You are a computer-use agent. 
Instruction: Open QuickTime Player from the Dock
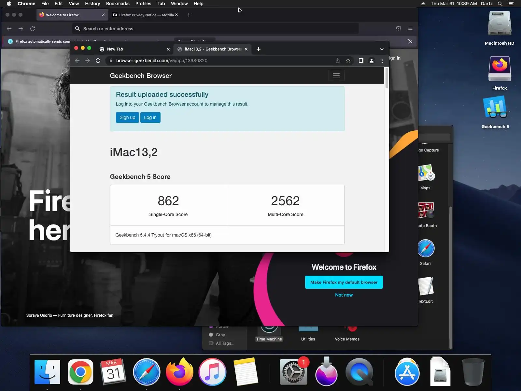pos(359,372)
